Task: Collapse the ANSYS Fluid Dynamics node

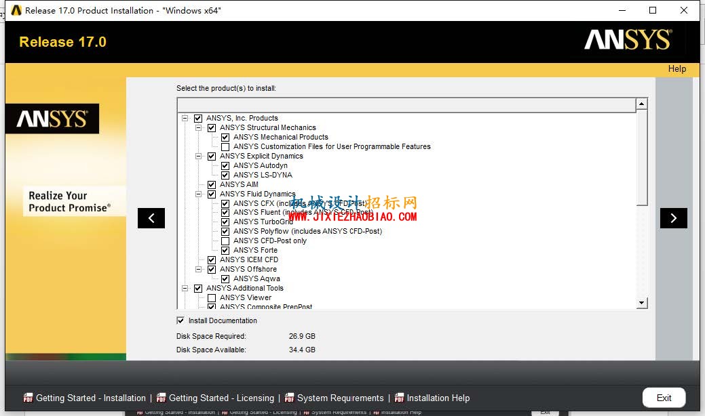Action: click(x=198, y=194)
